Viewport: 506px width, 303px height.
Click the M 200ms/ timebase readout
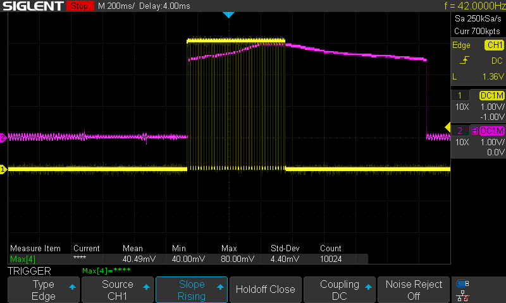point(116,6)
